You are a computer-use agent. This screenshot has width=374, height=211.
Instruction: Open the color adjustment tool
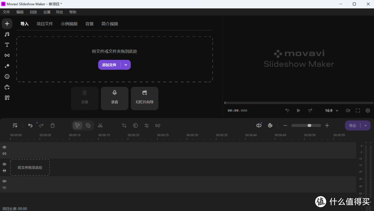(x=135, y=126)
